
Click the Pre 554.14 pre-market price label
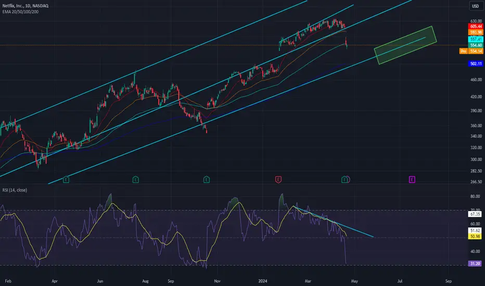coord(471,51)
